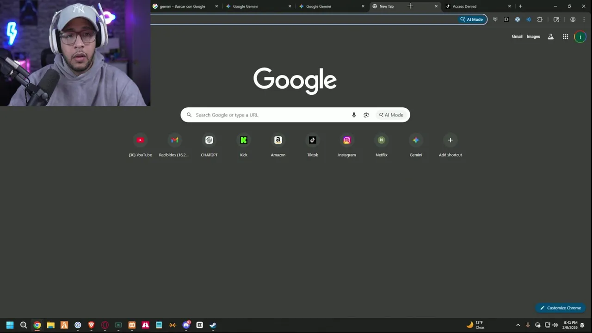Search by image with the Lens icon

point(366,115)
